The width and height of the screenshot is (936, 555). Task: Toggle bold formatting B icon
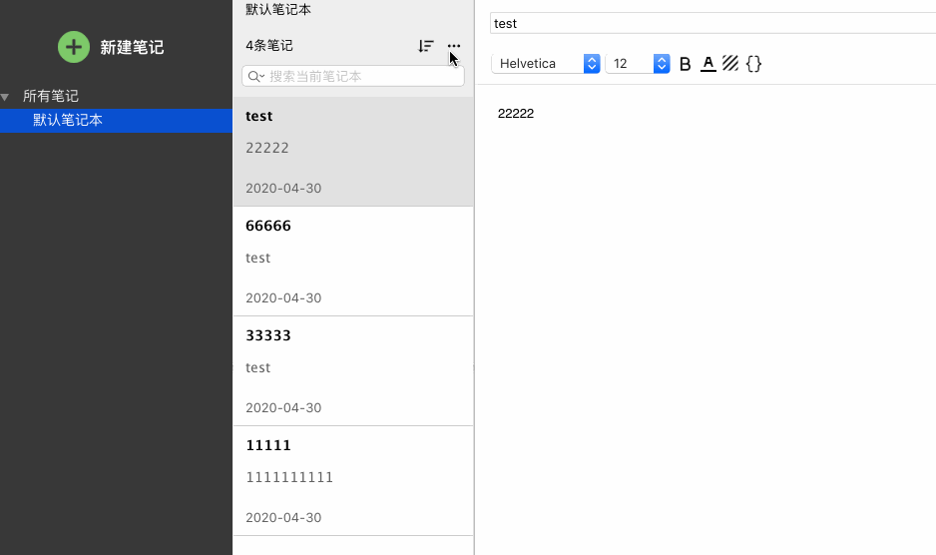coord(686,64)
